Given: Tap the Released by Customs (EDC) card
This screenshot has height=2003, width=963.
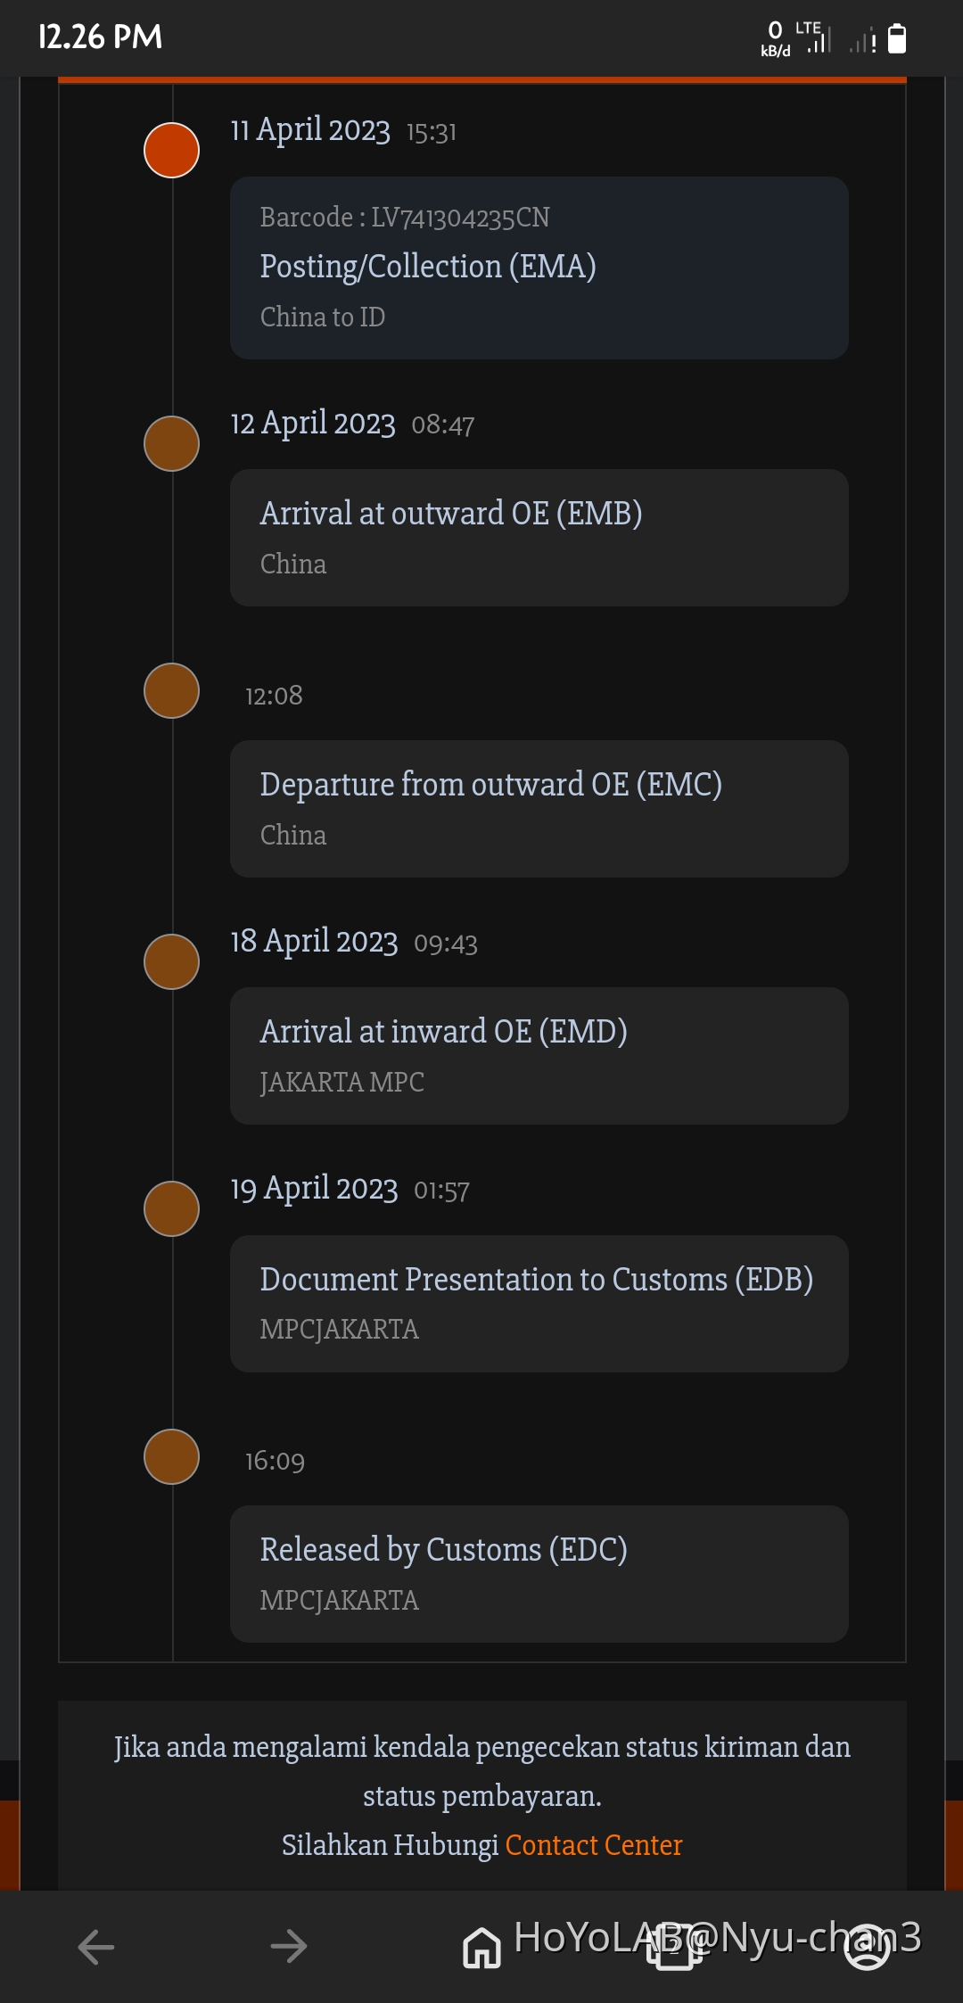Looking at the screenshot, I should pyautogui.click(x=539, y=1573).
